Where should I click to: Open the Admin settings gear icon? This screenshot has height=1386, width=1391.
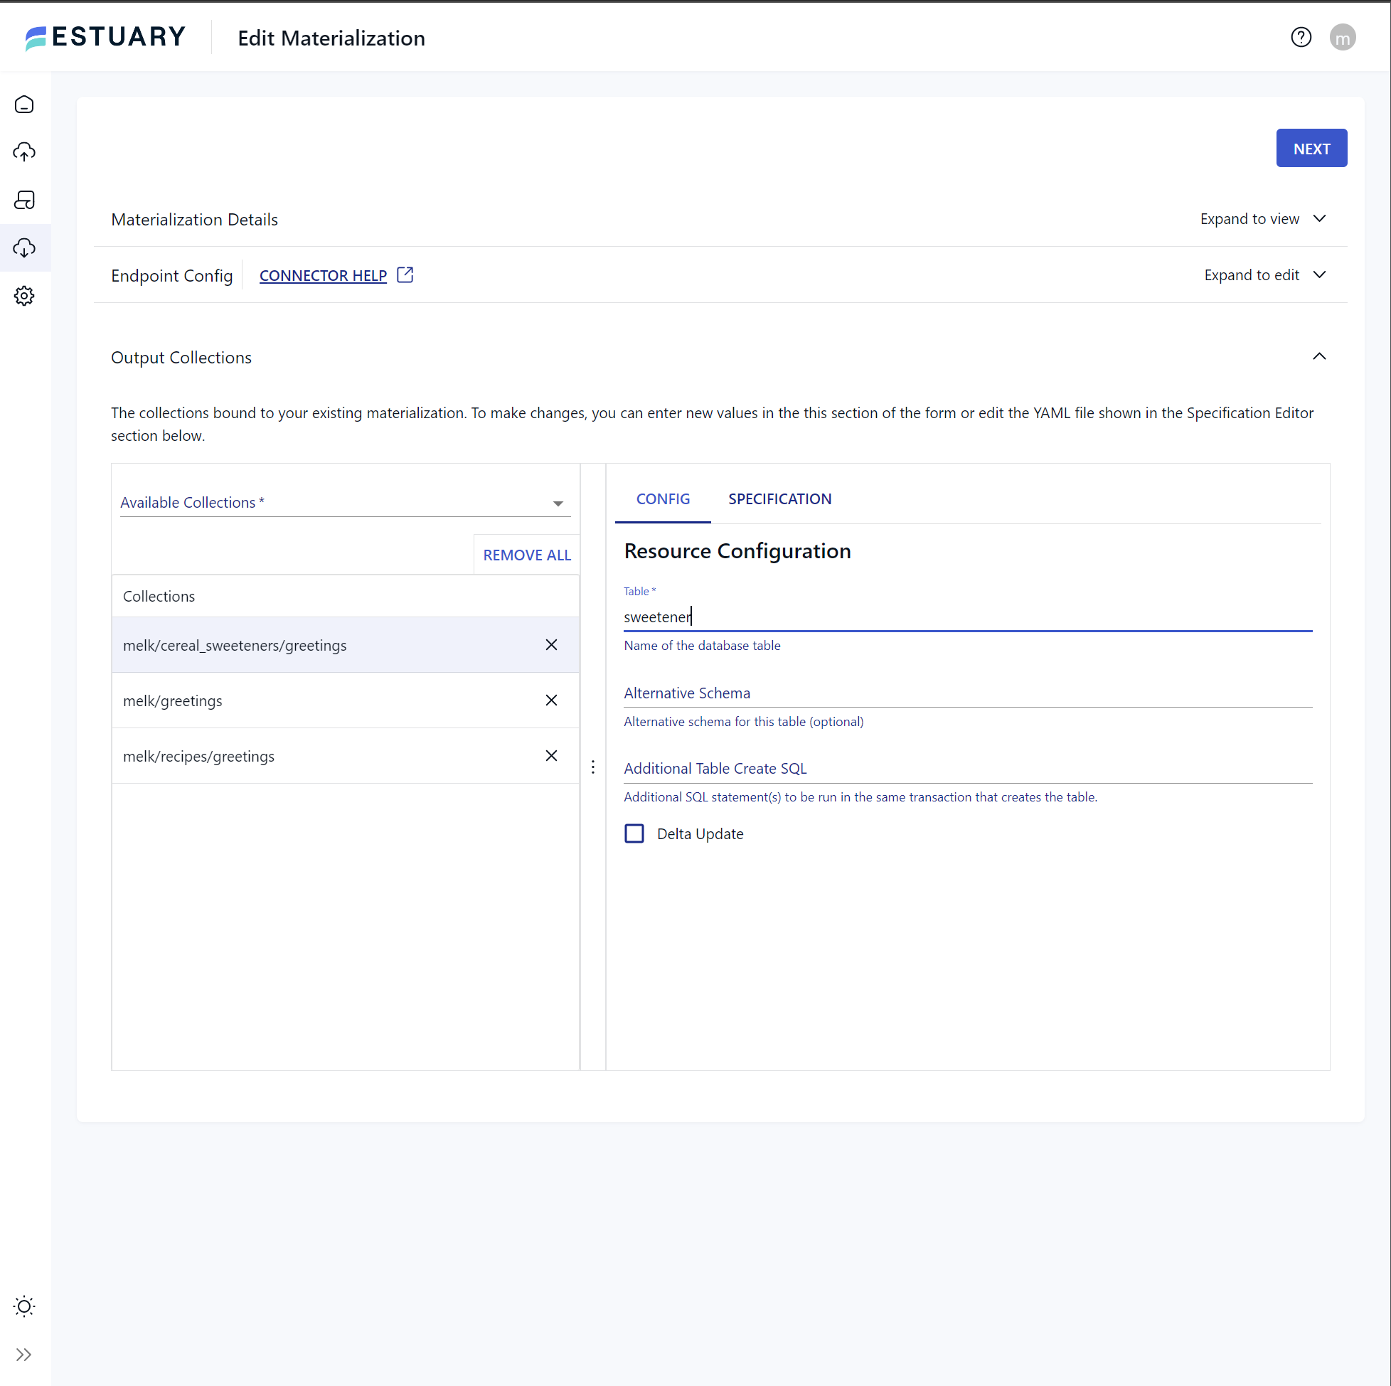23,295
